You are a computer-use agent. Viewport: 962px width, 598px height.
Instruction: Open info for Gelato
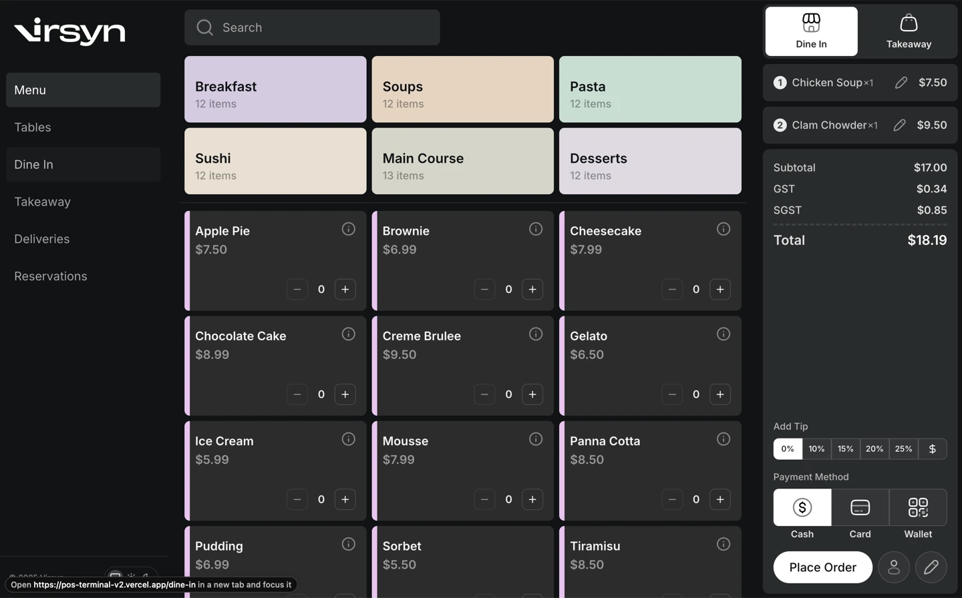(x=724, y=334)
